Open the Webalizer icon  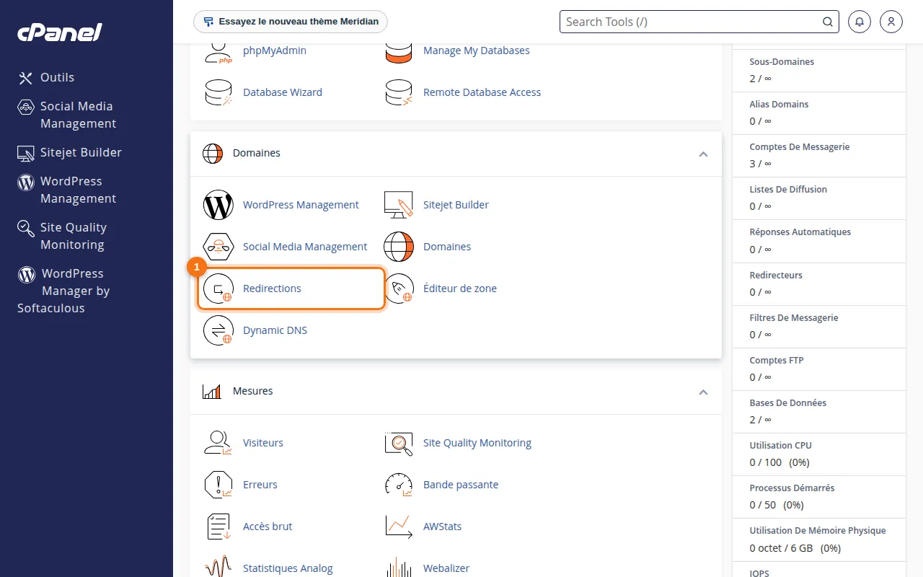(x=398, y=567)
